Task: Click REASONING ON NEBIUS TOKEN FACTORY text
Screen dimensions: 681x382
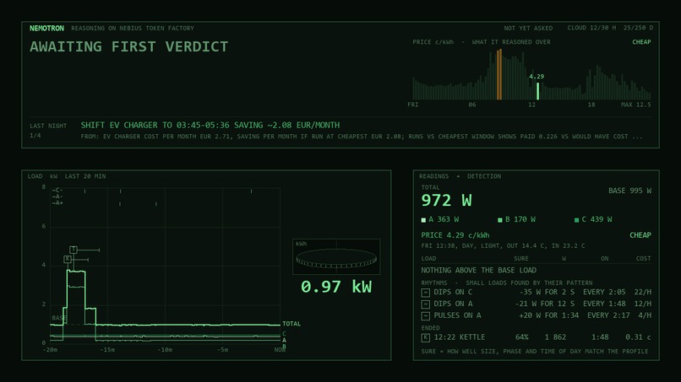Action: pos(133,28)
